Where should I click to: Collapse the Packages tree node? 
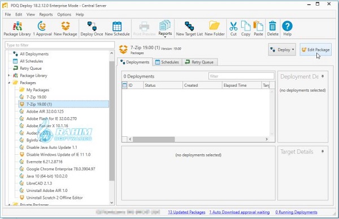[x=9, y=83]
